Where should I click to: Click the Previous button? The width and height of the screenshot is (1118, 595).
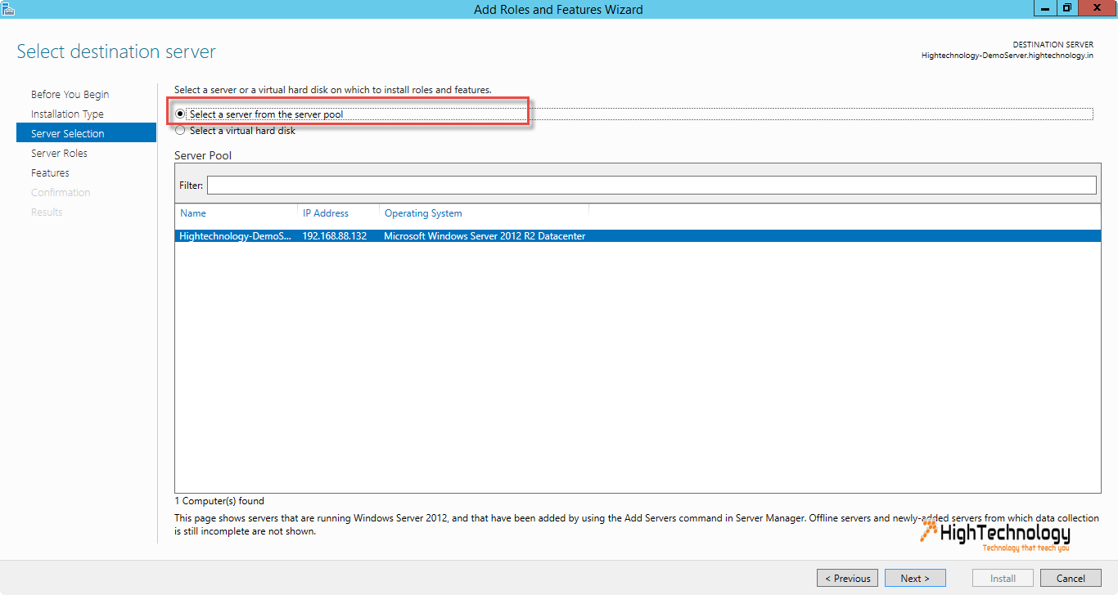[x=847, y=578]
